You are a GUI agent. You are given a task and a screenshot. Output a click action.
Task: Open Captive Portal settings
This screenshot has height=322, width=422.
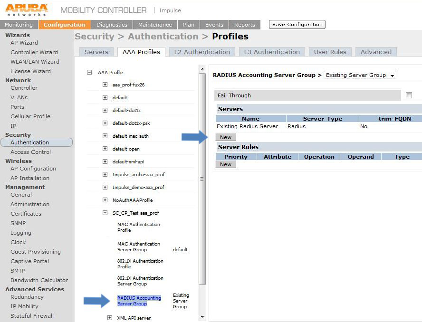[x=30, y=261]
